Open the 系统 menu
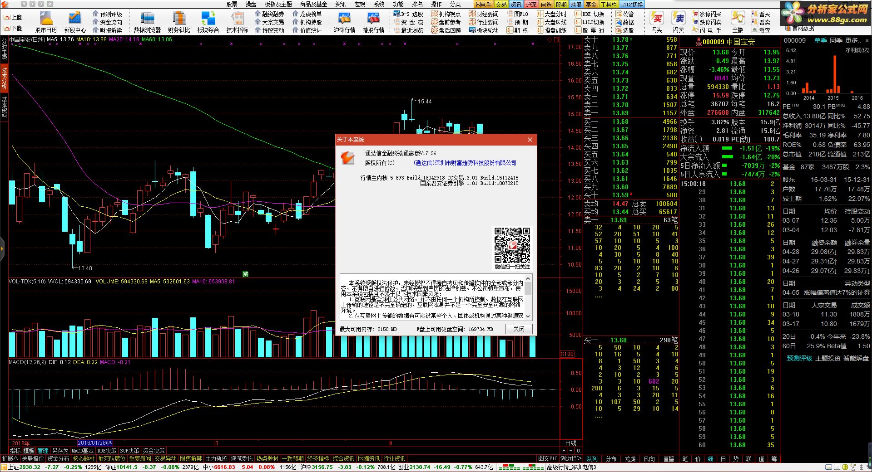Viewport: 872px width, 472px height. tap(379, 4)
